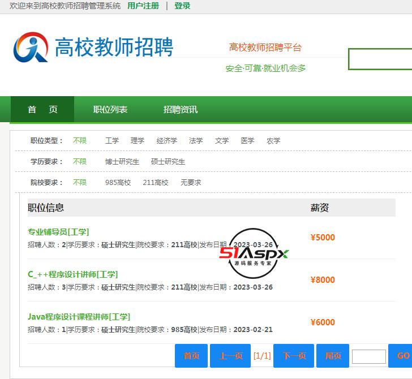The image size is (412, 379).
Task: Click the page number input field
Action: pyautogui.click(x=368, y=356)
